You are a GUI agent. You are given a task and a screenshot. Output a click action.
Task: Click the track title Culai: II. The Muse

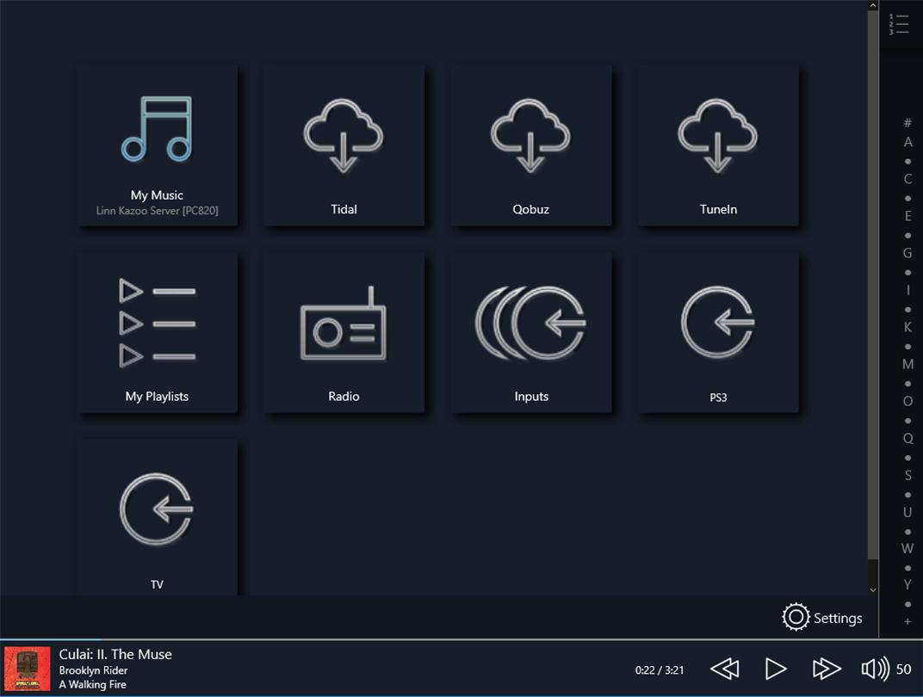tap(115, 654)
